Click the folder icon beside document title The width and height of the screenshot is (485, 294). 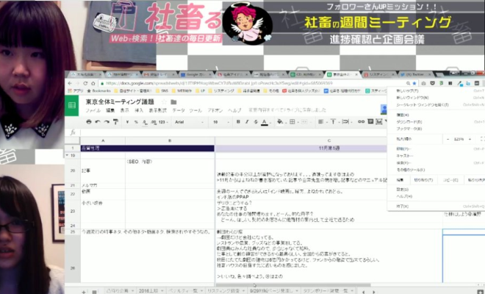pyautogui.click(x=173, y=101)
